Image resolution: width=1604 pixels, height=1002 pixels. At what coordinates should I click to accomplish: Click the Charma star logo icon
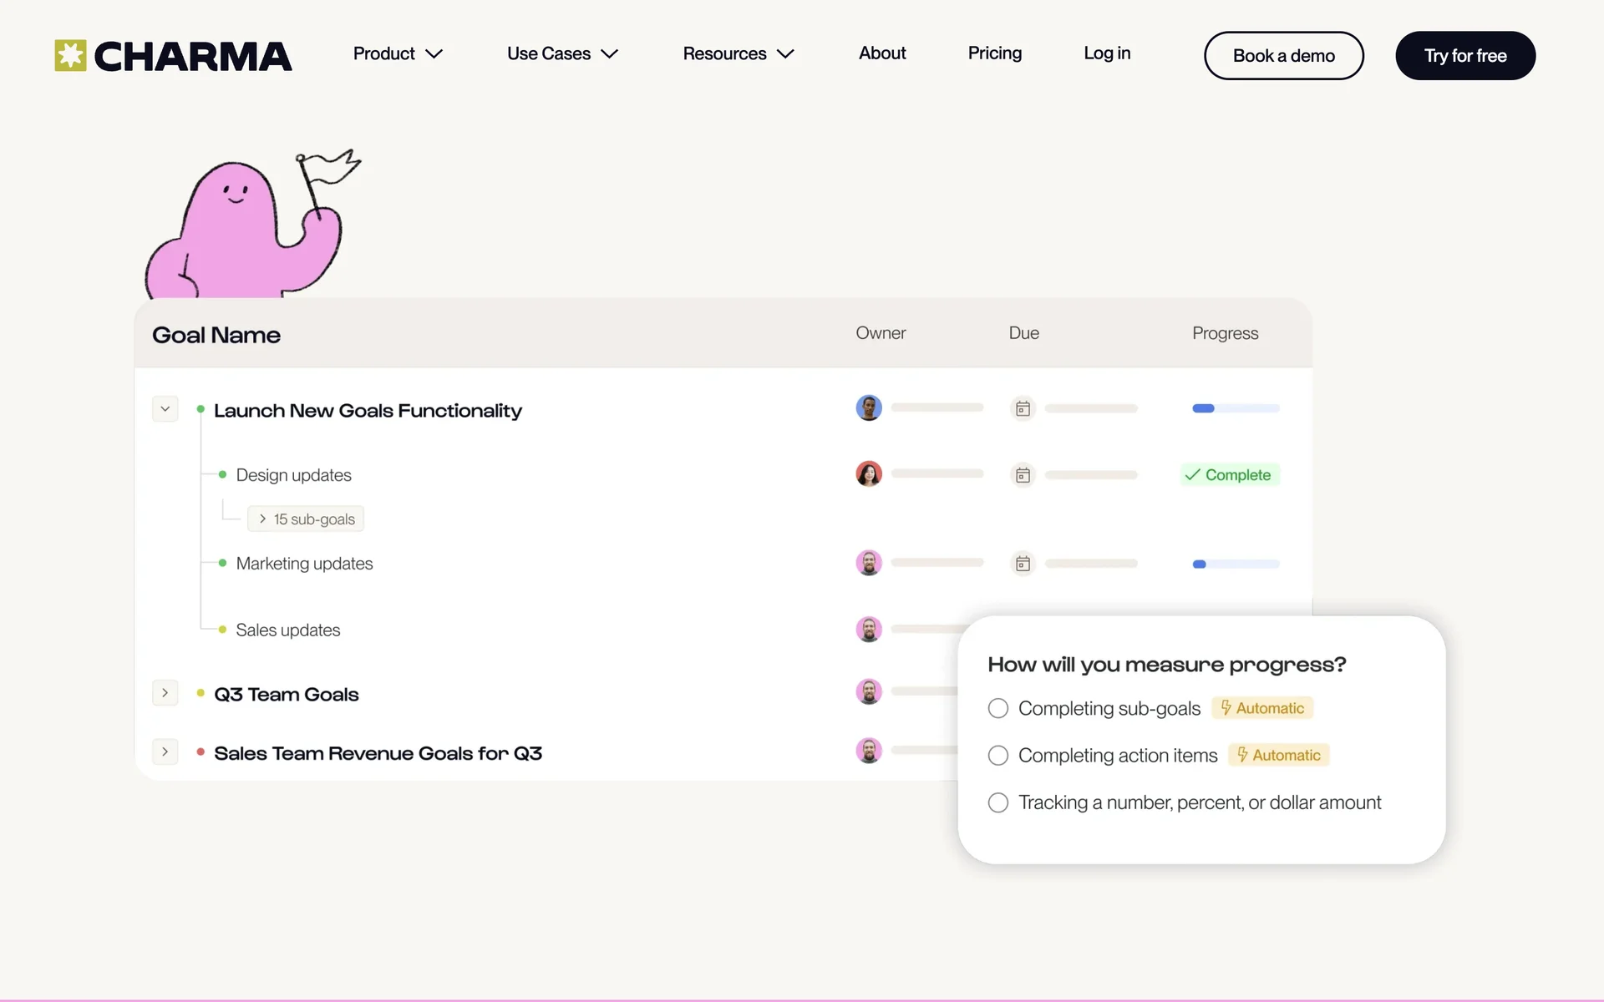pyautogui.click(x=70, y=56)
